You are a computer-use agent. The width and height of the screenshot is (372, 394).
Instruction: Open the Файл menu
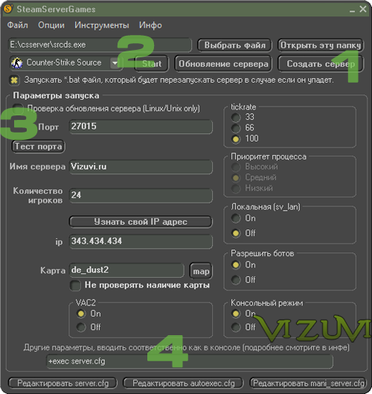pyautogui.click(x=17, y=25)
